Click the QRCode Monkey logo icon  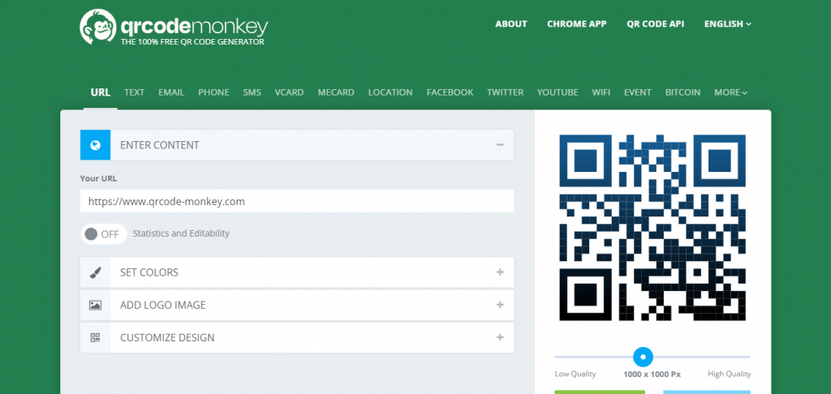(97, 27)
